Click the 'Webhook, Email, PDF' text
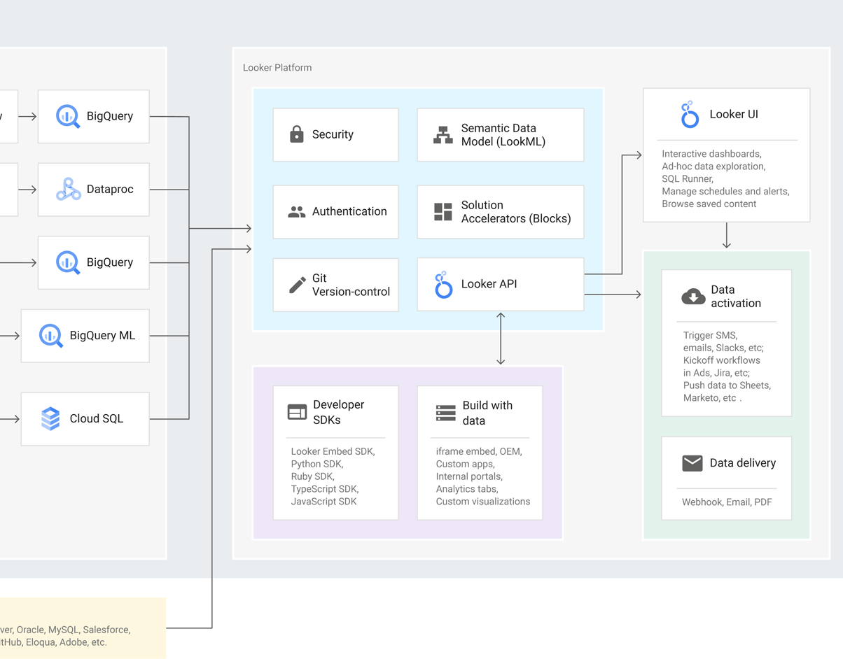Viewport: 843px width, 659px height. coord(727,502)
